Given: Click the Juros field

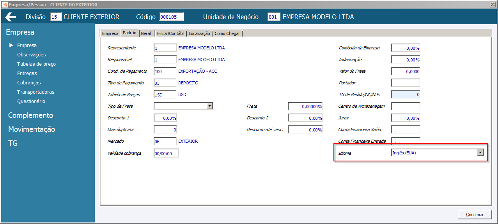Looking at the screenshot, I should [x=406, y=118].
